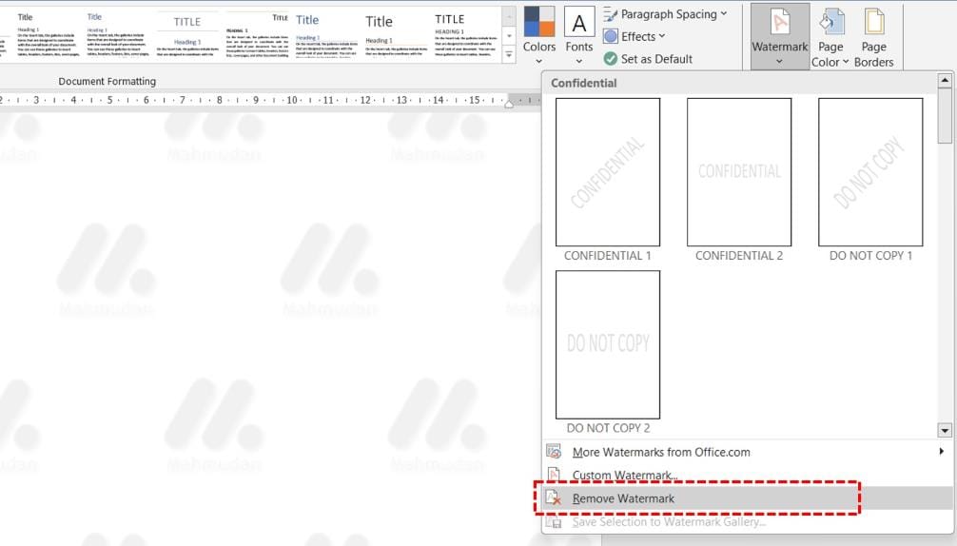957x546 pixels.
Task: Expand the document style gallery
Action: (509, 56)
